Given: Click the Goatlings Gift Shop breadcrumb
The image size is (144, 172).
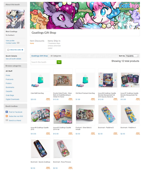Looking at the screenshot, I should (39, 56).
